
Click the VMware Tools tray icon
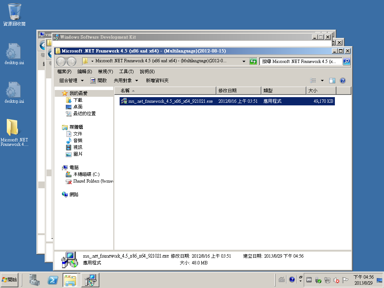tap(309, 280)
